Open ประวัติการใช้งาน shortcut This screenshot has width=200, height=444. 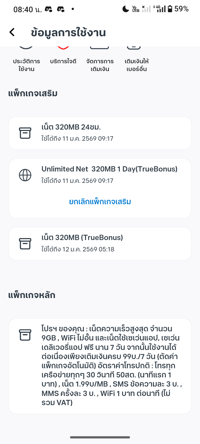click(x=26, y=65)
